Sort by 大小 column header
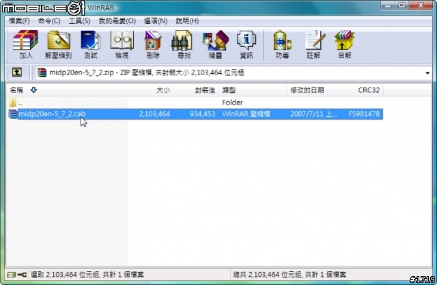Screen dimensions: 437x285 point(150,90)
